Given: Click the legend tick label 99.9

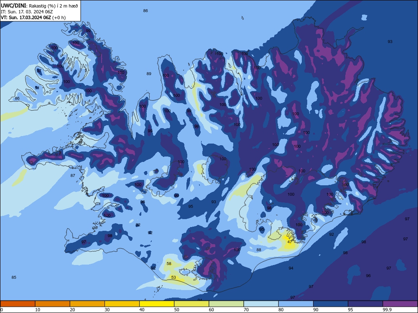Looking at the screenshot, I should point(387,310).
